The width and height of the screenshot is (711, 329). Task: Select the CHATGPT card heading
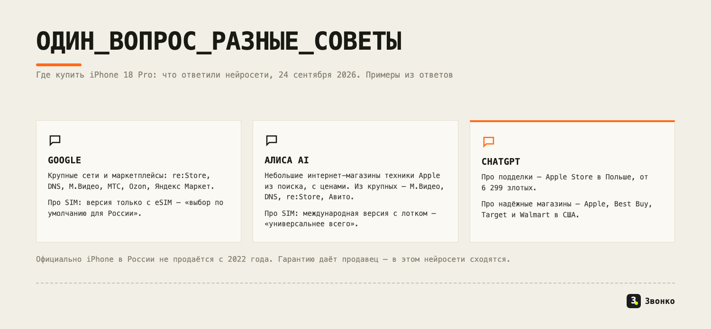[501, 161]
